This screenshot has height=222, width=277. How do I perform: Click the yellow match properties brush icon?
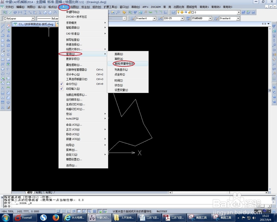click(124, 12)
